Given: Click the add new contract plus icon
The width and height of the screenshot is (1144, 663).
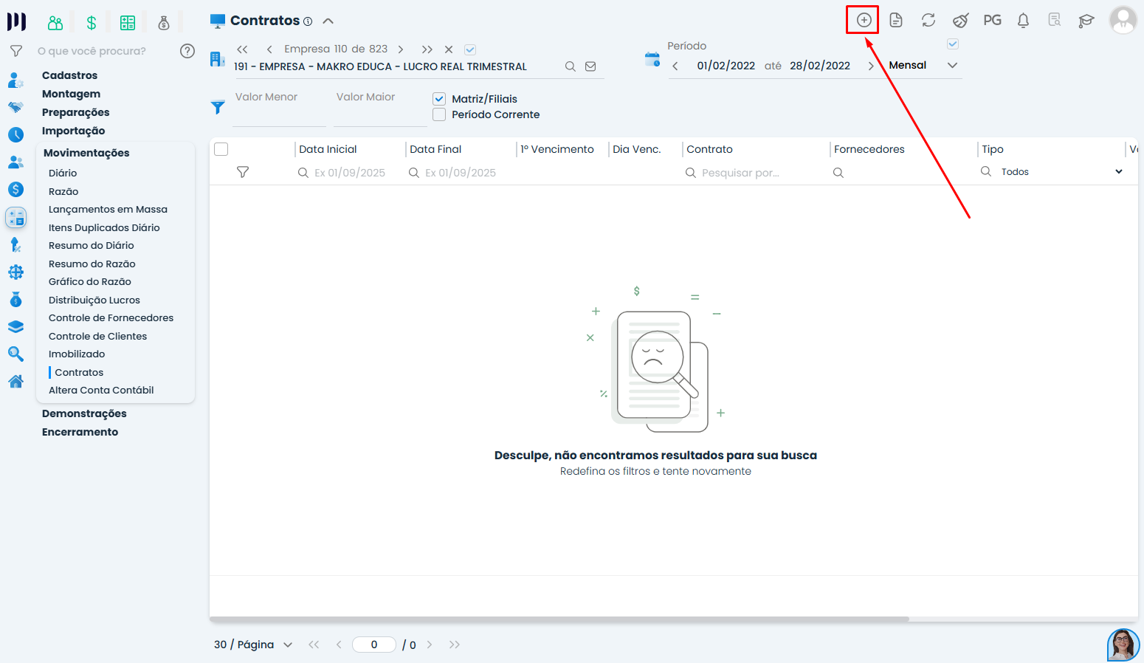Looking at the screenshot, I should (x=864, y=20).
